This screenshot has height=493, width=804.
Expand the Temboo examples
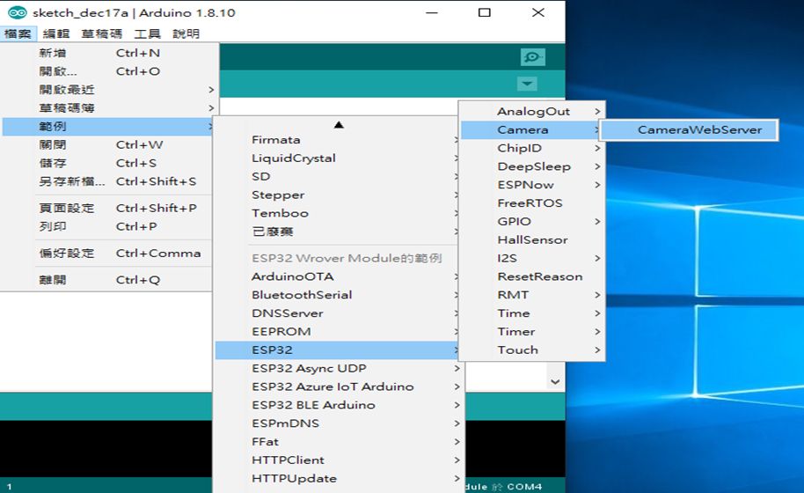coord(338,213)
